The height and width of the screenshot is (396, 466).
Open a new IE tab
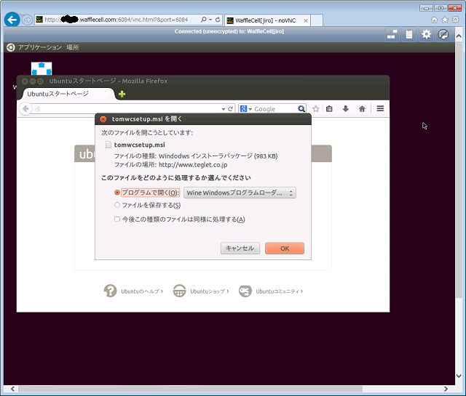point(317,20)
